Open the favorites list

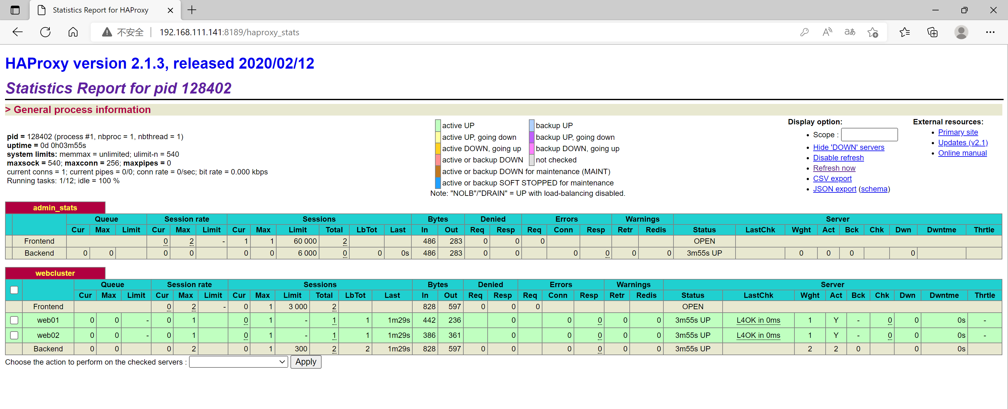pos(905,32)
